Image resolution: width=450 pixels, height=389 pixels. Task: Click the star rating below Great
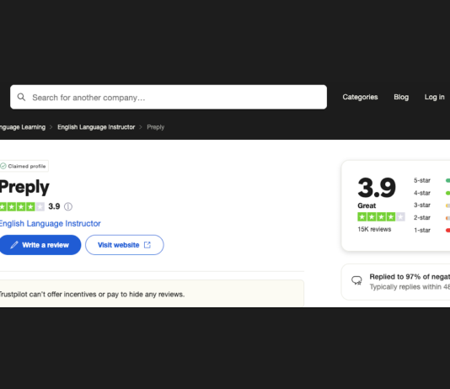381,216
